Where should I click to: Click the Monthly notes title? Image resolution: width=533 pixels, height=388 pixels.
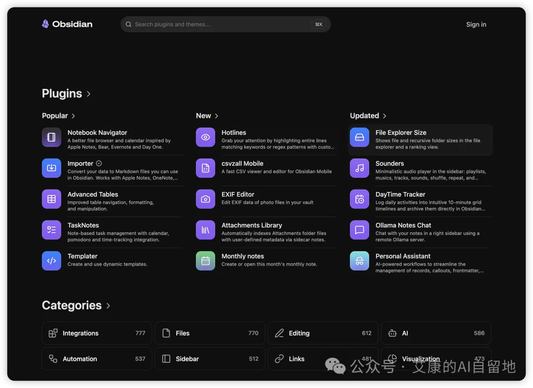[243, 256]
